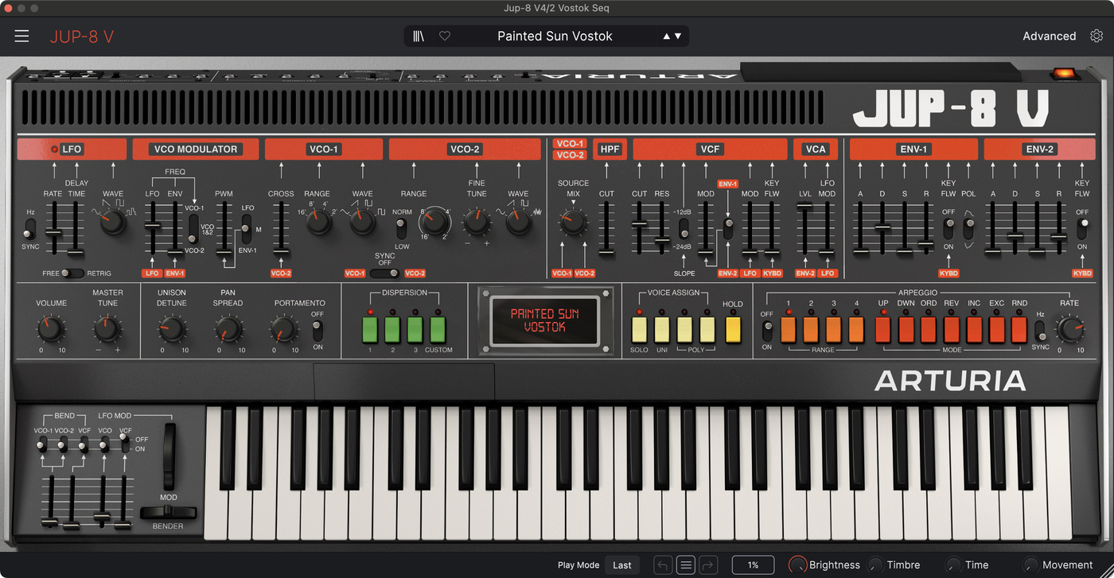
Task: Toggle the VCO-2 NORM/LOW switch
Action: pos(402,229)
